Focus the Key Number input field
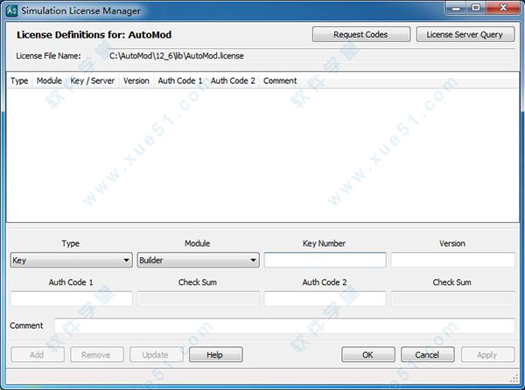Image resolution: width=525 pixels, height=390 pixels. pyautogui.click(x=325, y=260)
